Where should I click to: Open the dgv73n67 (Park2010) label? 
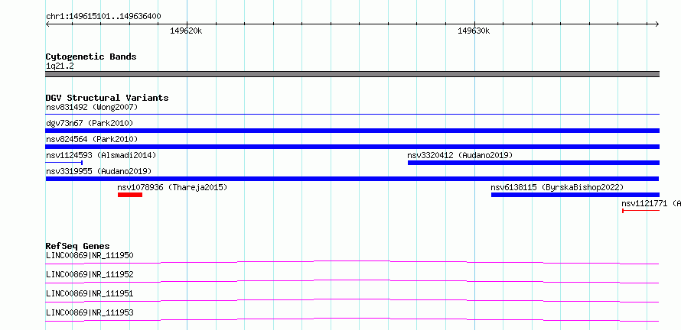(90, 123)
